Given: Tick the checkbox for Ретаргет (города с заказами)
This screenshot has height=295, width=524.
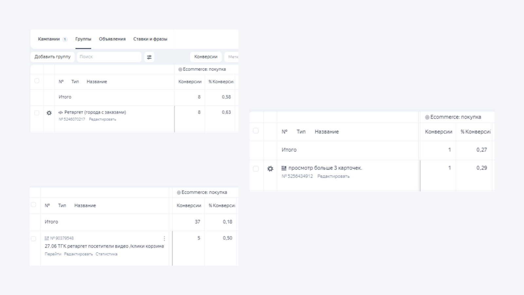Looking at the screenshot, I should click(x=37, y=113).
